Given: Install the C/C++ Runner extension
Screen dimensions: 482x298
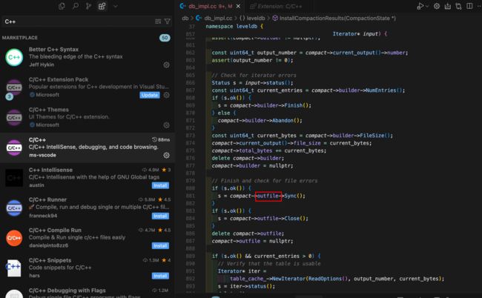Looking at the screenshot, I should pos(160,216).
